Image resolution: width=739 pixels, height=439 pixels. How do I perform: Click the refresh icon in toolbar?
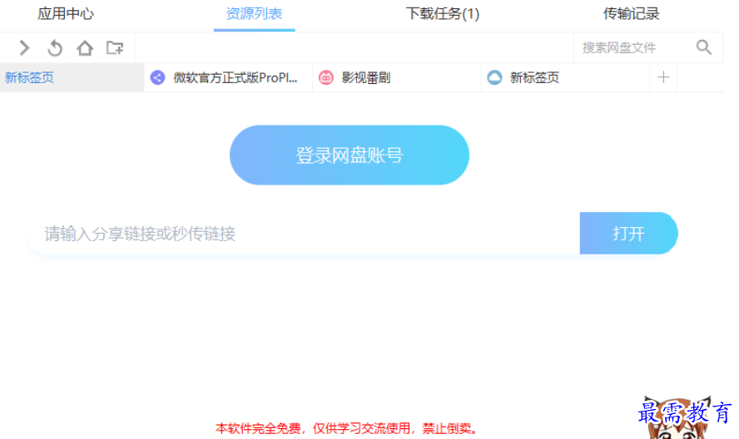pyautogui.click(x=55, y=47)
